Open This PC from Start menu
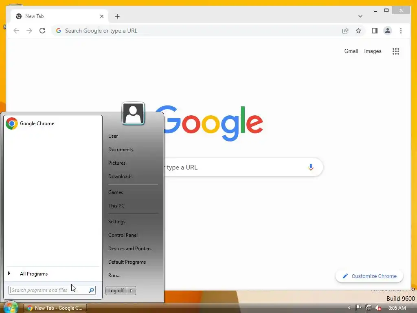Viewport: 417px width, 313px height. 116,205
